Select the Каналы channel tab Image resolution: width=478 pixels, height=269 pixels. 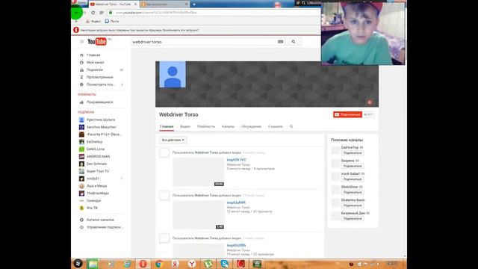[x=228, y=126]
